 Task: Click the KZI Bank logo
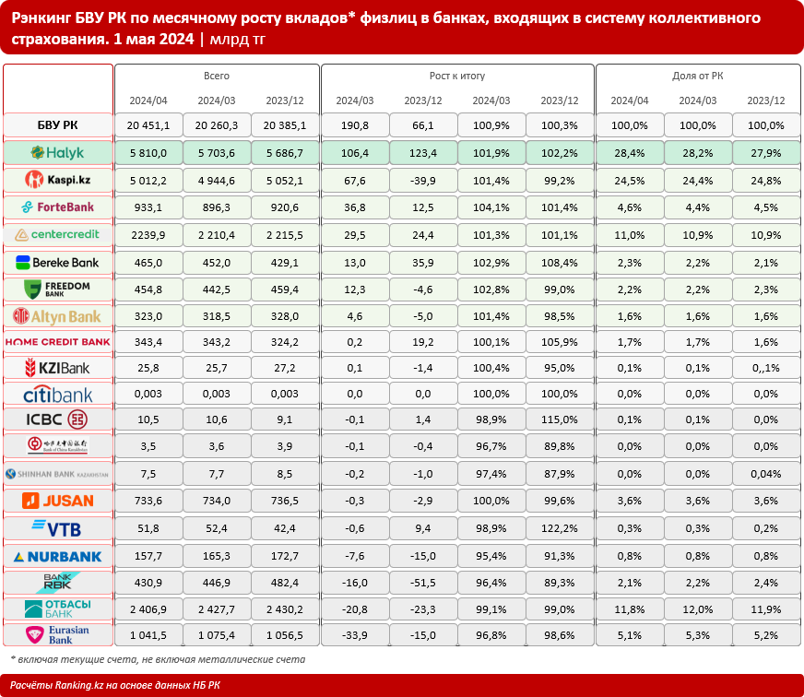(x=57, y=368)
